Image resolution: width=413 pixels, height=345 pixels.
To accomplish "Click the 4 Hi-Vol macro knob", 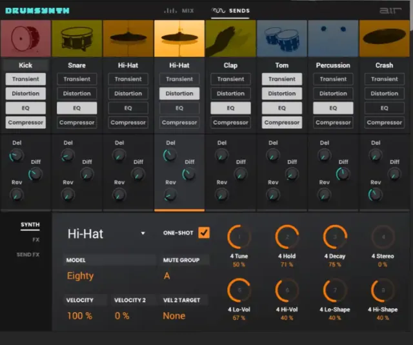I will [287, 290].
